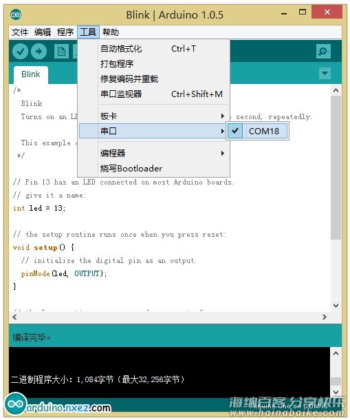Image resolution: width=350 pixels, height=420 pixels.
Task: Click console scrollbar up arrow
Action: [336, 354]
